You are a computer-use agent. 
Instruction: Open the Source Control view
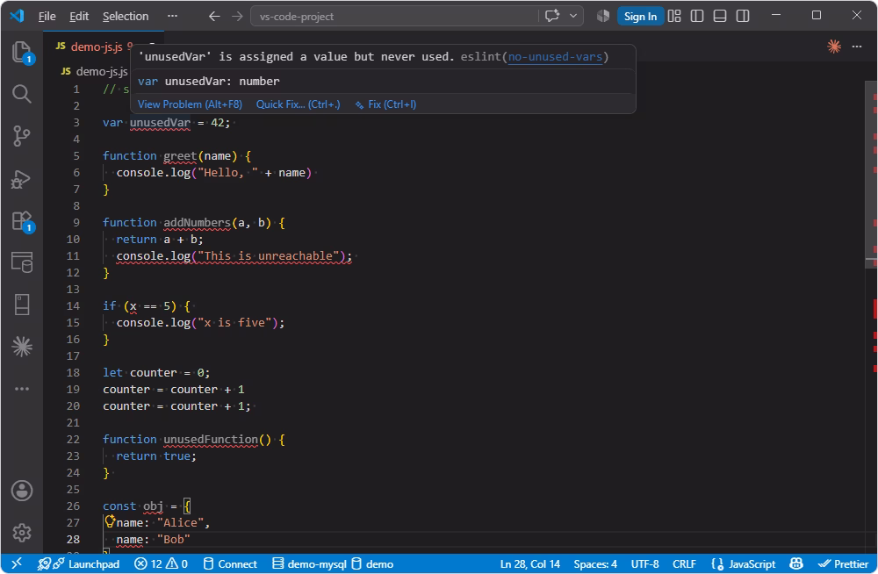pyautogui.click(x=22, y=136)
